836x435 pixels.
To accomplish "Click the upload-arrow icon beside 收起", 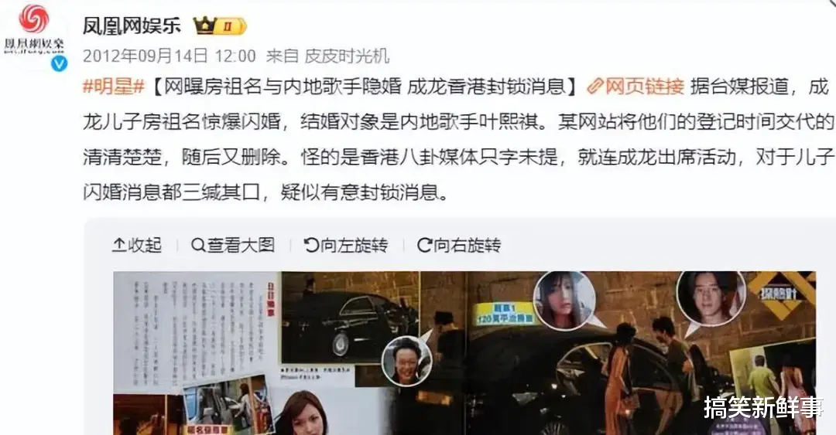I will pyautogui.click(x=119, y=245).
